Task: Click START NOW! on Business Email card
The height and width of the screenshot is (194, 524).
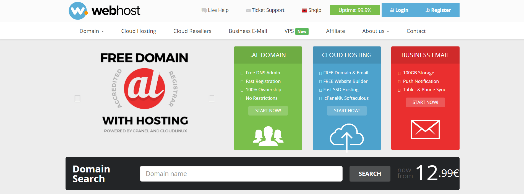Action: click(x=425, y=102)
